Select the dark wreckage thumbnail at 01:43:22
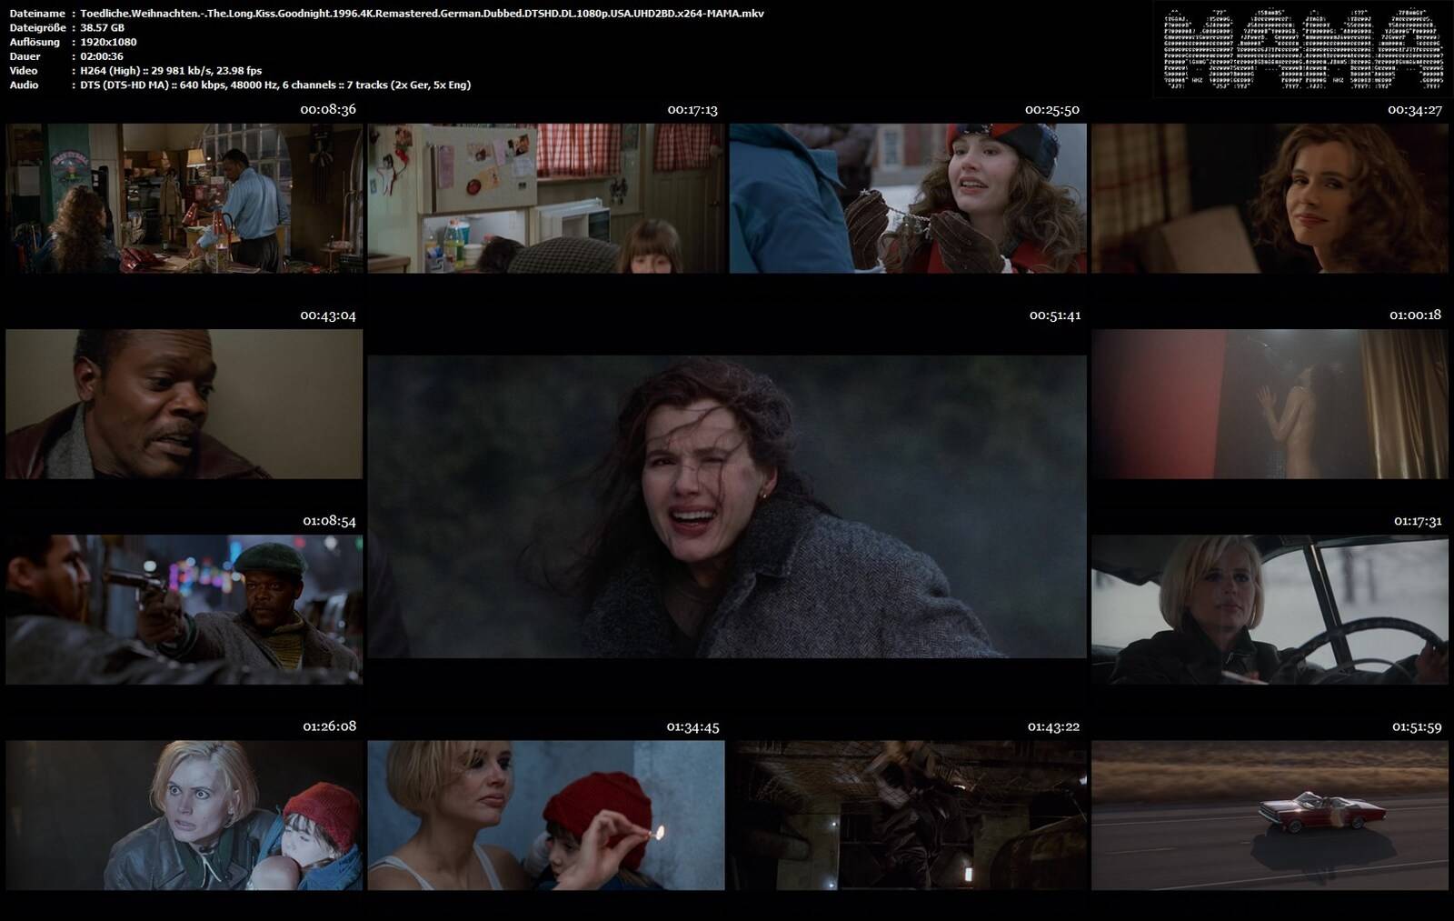The width and height of the screenshot is (1454, 921). [x=908, y=816]
